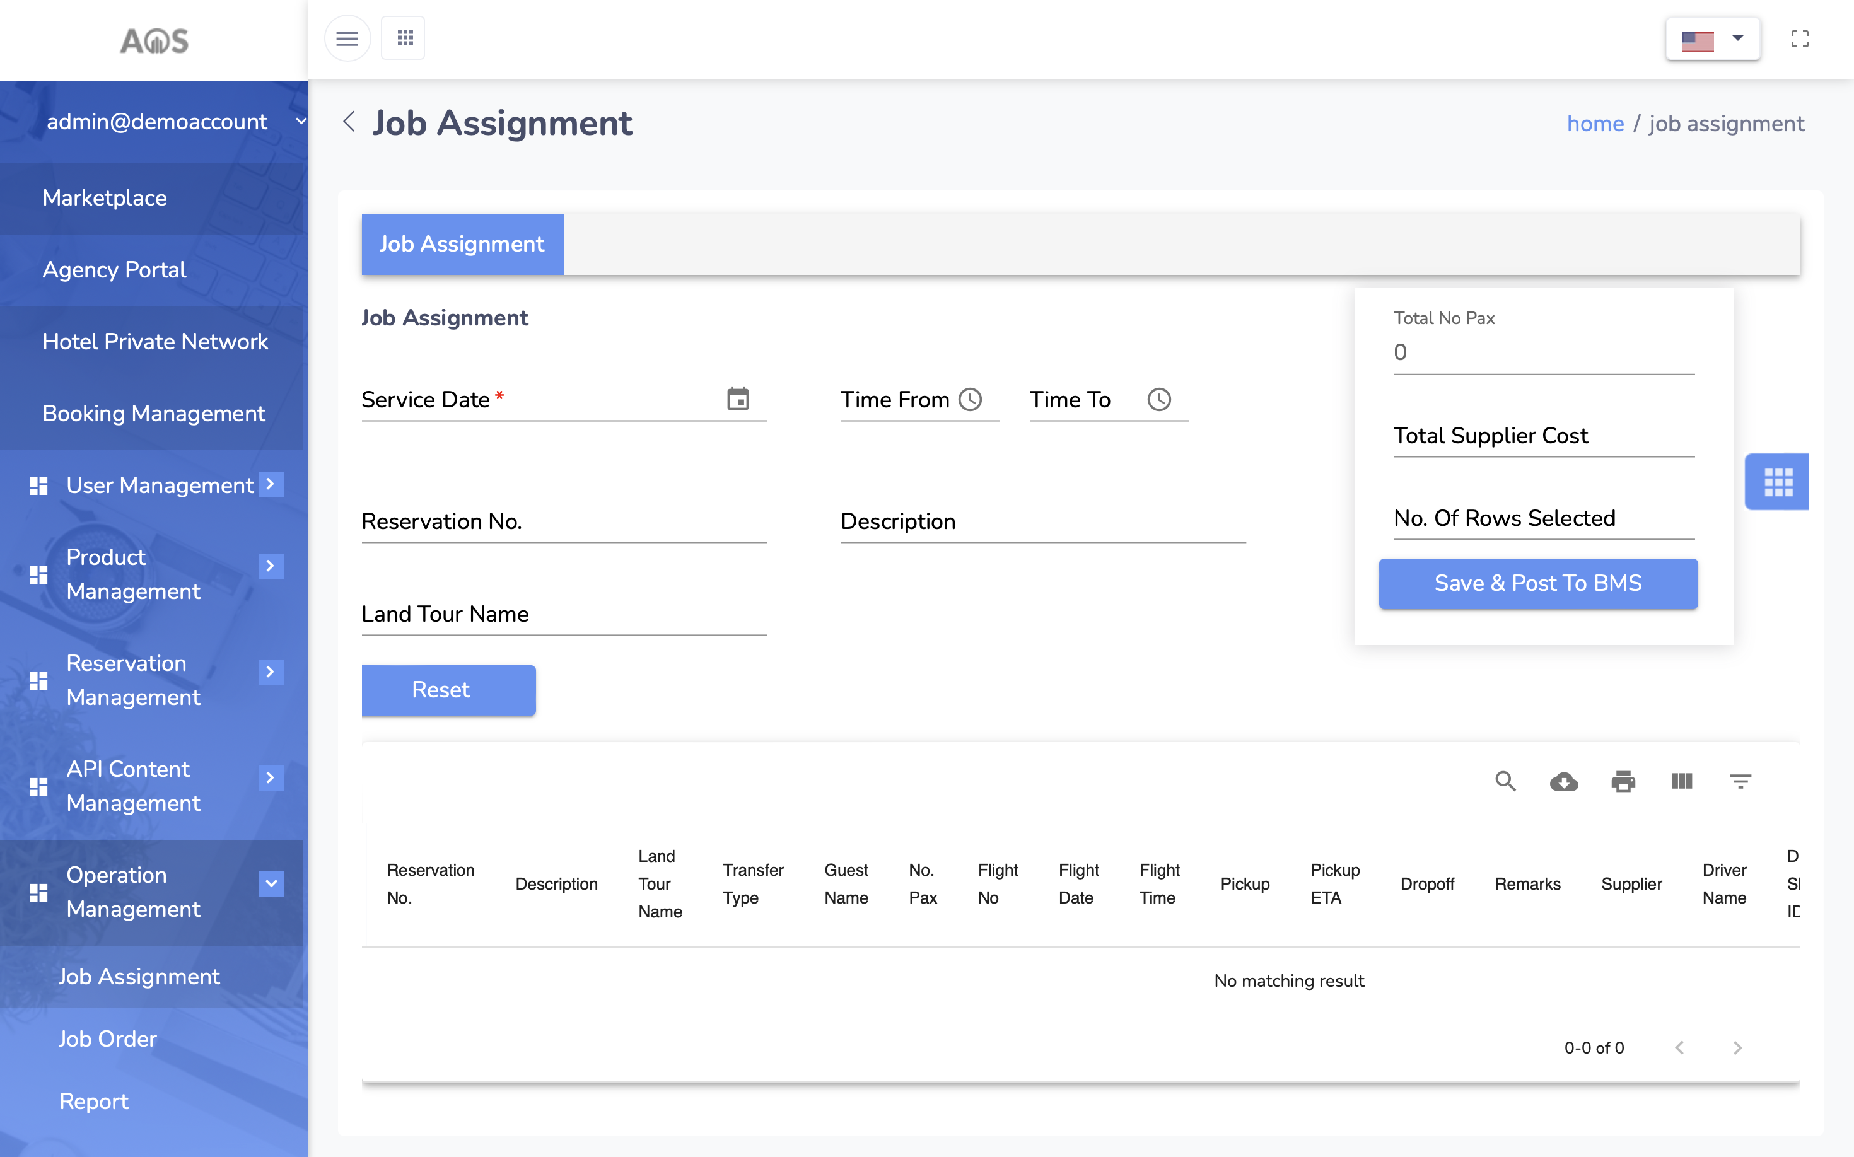This screenshot has width=1854, height=1157.
Task: Open the apps grid icon in header
Action: tap(405, 38)
